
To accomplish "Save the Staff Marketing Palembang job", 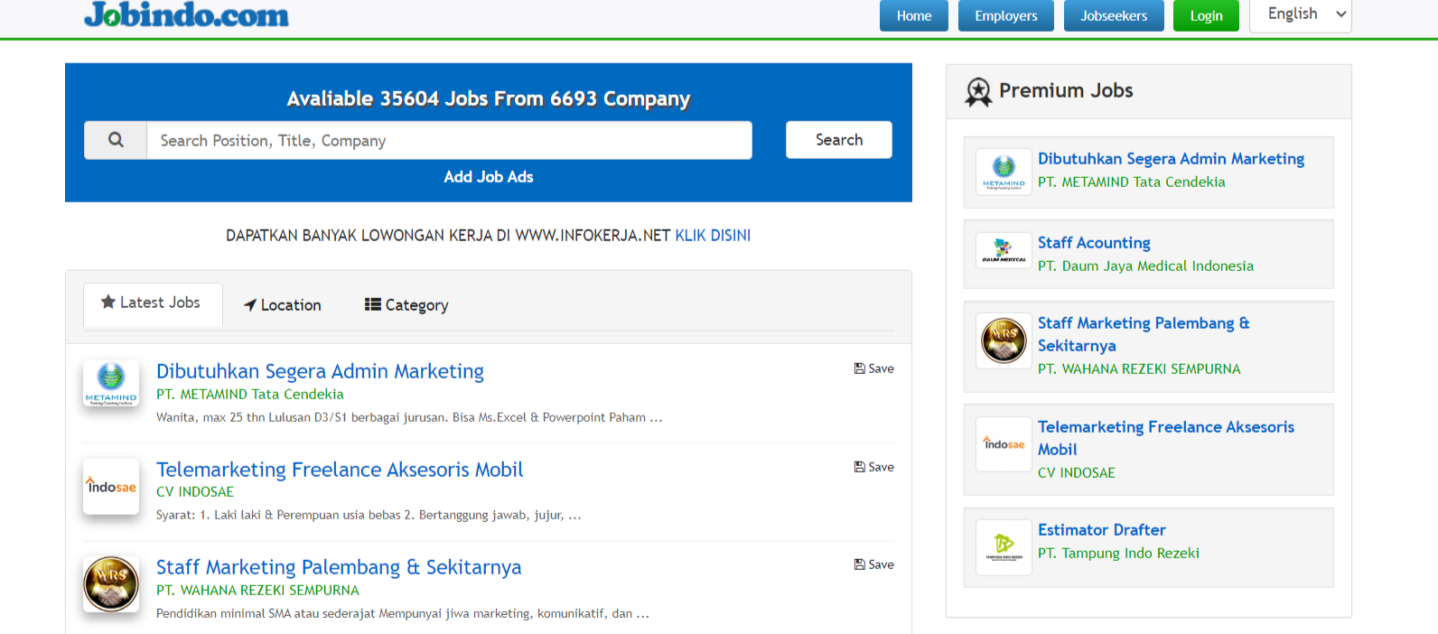I will point(874,564).
